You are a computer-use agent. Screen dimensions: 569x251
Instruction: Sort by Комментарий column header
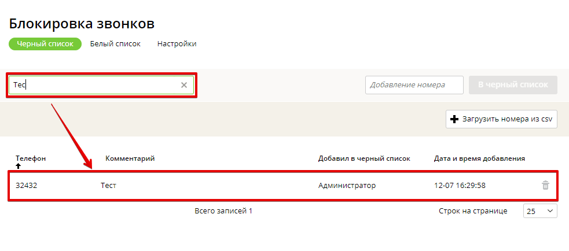click(130, 158)
